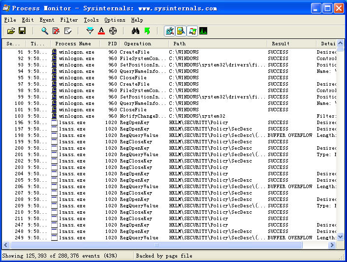Click the Result column header
The width and height of the screenshot is (347, 262).
[291, 44]
